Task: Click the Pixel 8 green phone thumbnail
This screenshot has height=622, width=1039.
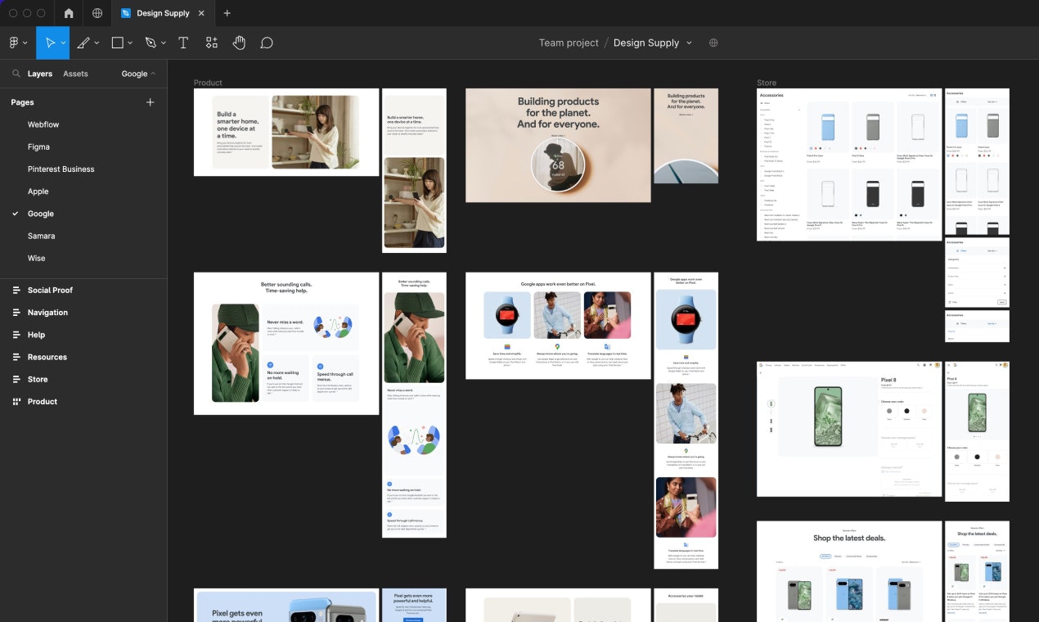Action: [827, 416]
